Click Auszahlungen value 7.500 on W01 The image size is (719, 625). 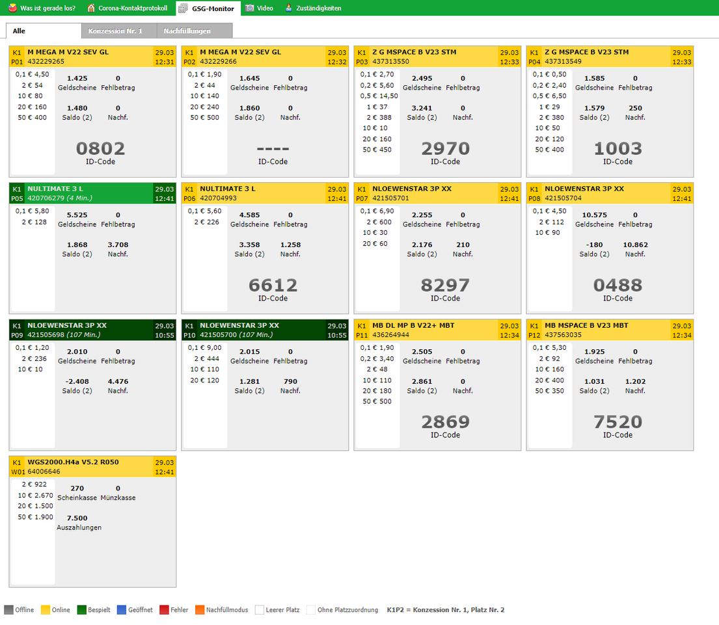click(77, 518)
